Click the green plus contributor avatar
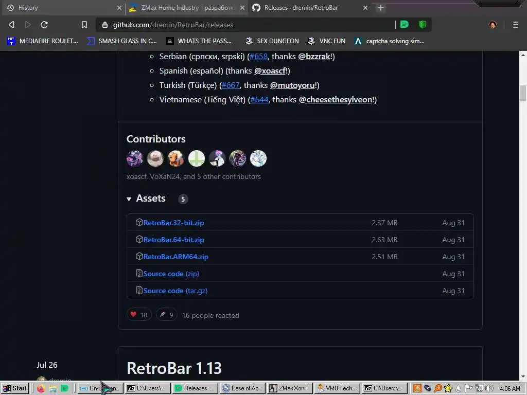The image size is (527, 395). 197,158
